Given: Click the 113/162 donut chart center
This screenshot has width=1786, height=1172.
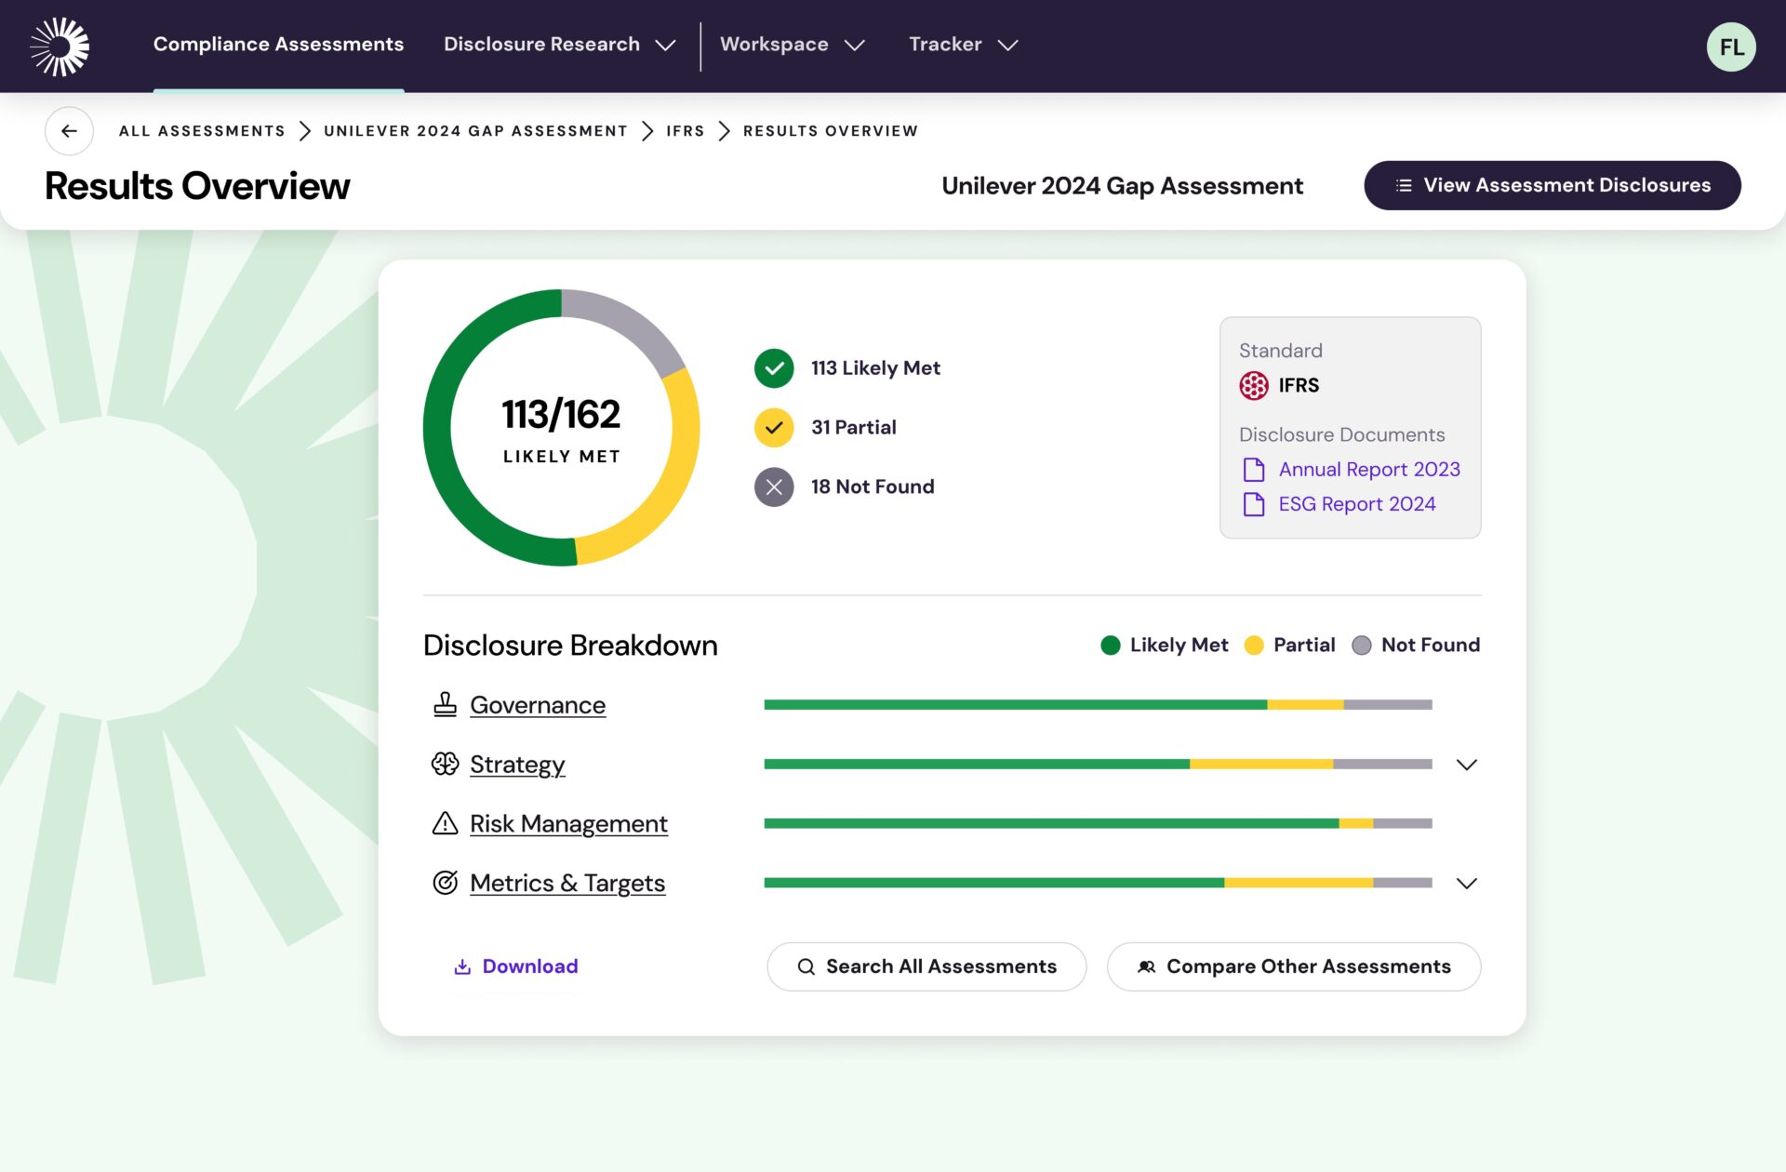Looking at the screenshot, I should 561,428.
